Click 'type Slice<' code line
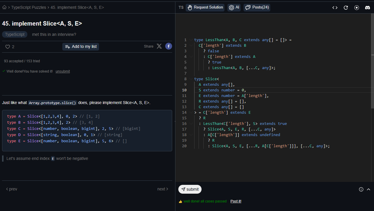374x211 pixels. pos(207,79)
